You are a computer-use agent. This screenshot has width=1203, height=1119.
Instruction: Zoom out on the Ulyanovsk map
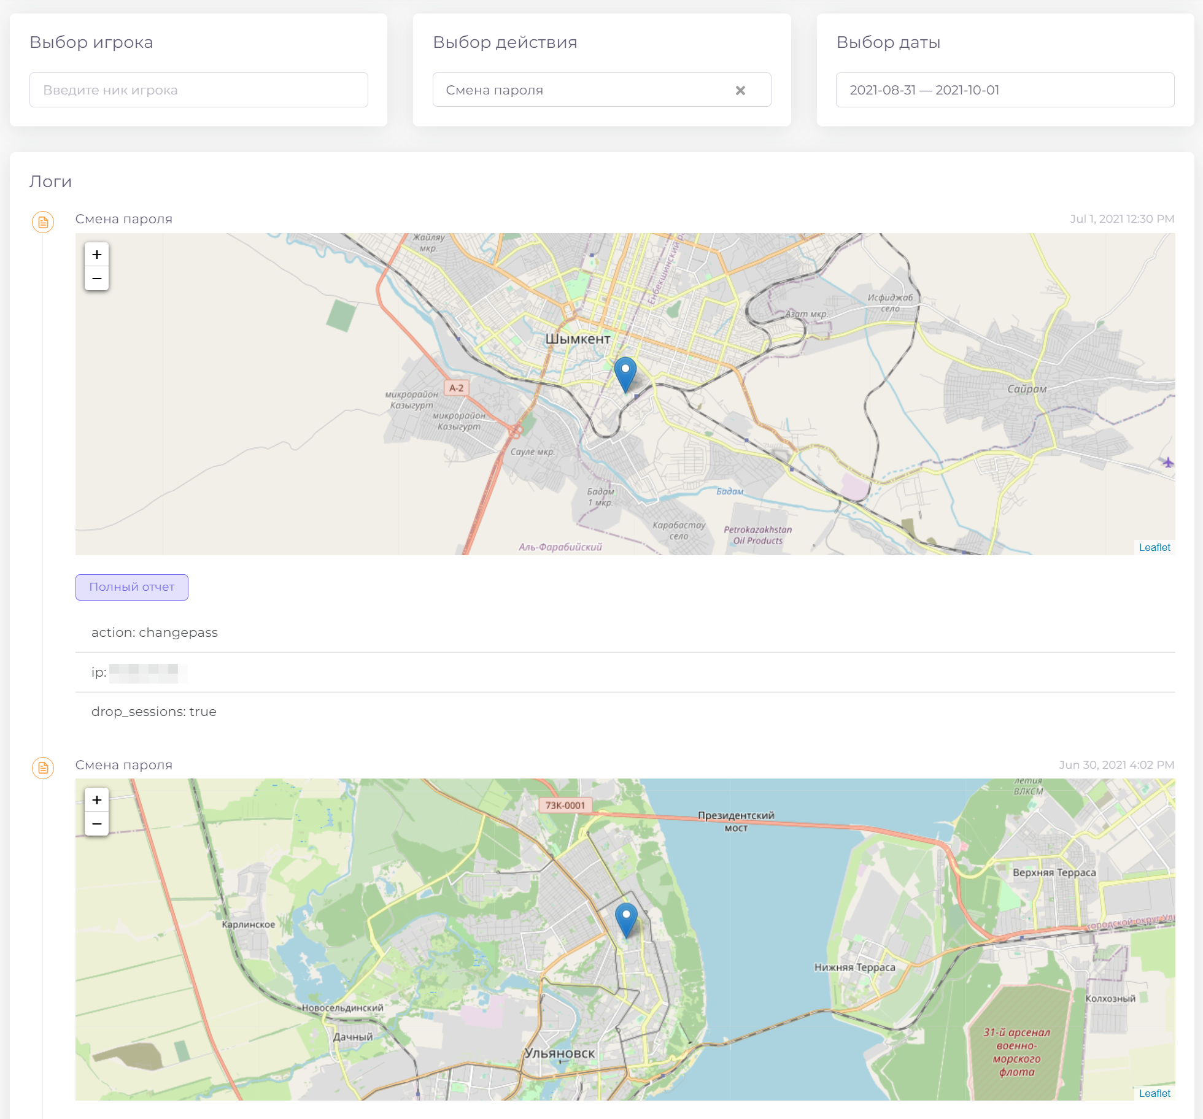pos(96,824)
